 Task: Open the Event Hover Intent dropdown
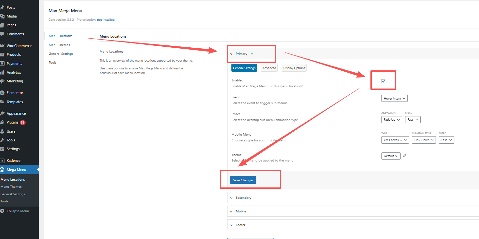coord(394,98)
